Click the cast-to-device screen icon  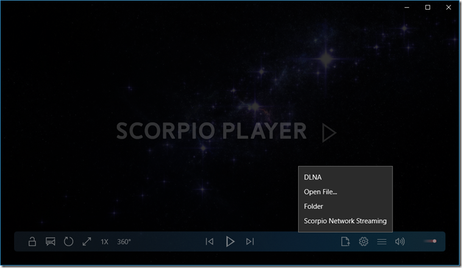click(51, 242)
